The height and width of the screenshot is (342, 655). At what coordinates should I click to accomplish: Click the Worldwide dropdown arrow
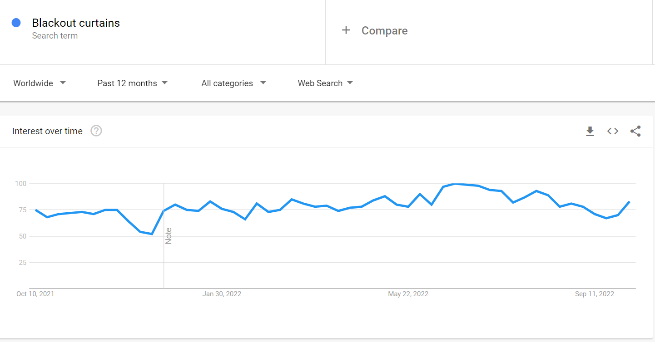click(x=63, y=83)
